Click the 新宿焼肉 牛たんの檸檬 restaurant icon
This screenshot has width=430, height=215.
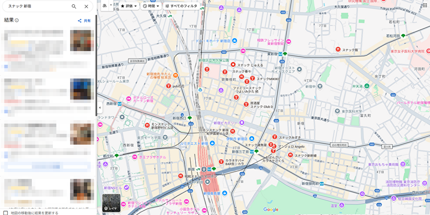(175, 75)
